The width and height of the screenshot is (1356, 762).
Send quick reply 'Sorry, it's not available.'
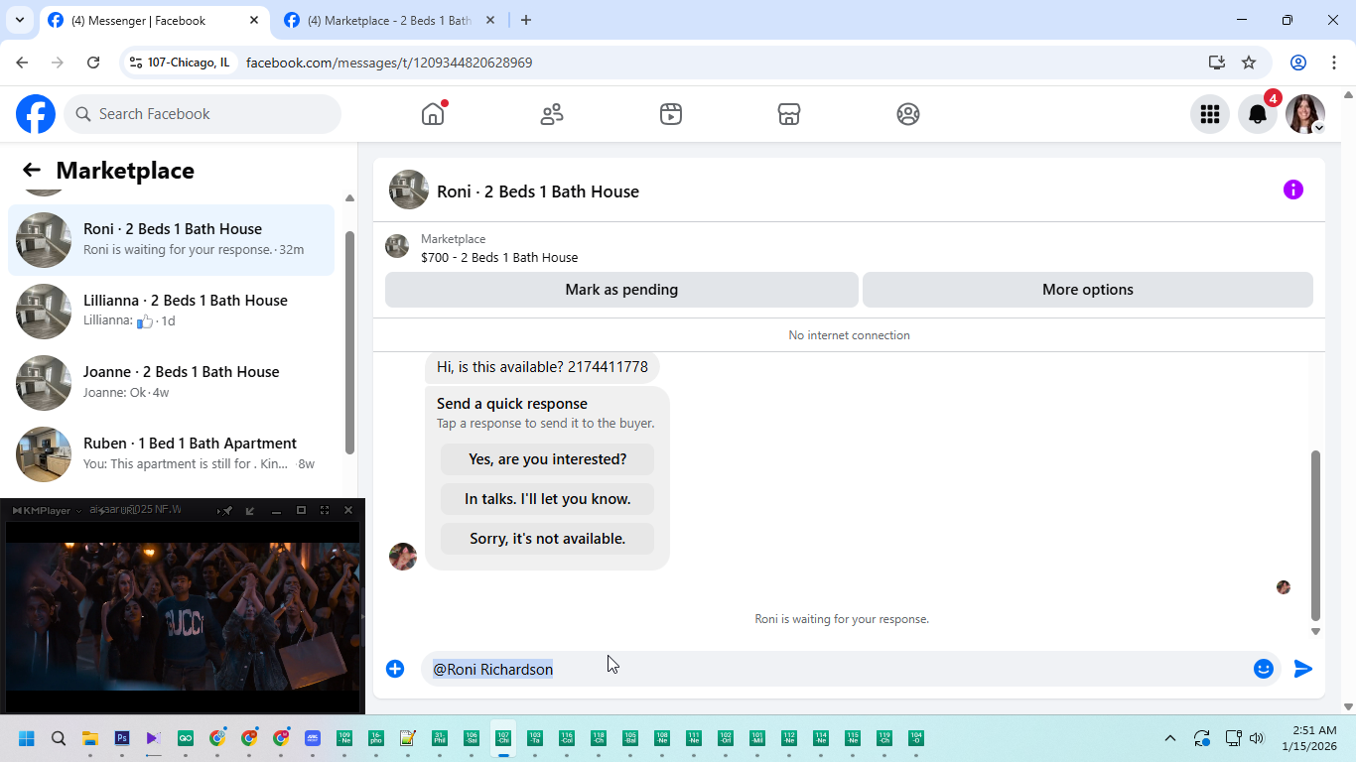(x=547, y=539)
